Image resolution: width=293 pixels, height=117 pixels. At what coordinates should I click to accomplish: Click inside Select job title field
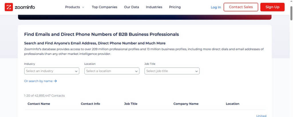tap(172, 71)
